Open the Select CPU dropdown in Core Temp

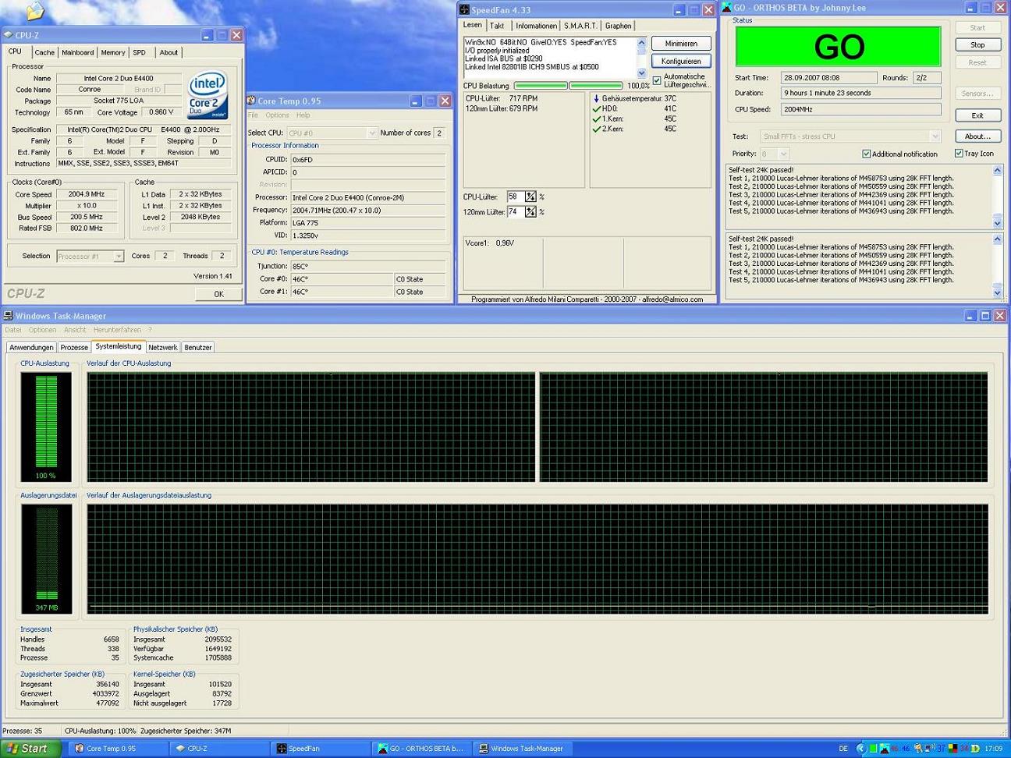click(x=371, y=133)
